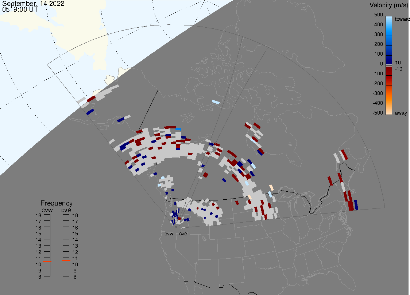The width and height of the screenshot is (410, 295).
Task: Pick the pale peach bottom colorbar segment
Action: [x=389, y=110]
